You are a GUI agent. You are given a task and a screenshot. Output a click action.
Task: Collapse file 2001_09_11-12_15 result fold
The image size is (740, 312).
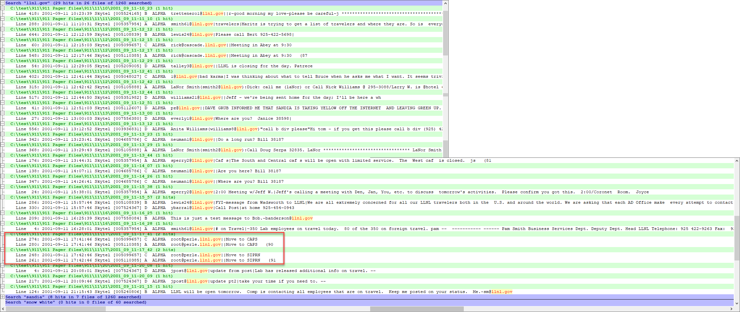pyautogui.click(x=2, y=40)
